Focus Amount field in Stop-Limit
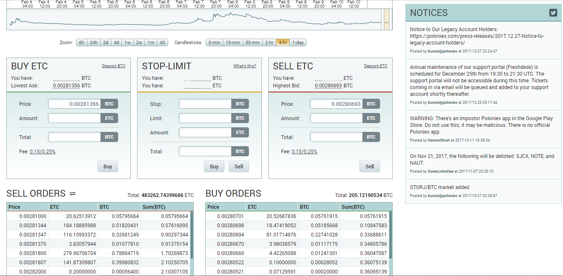 point(205,132)
